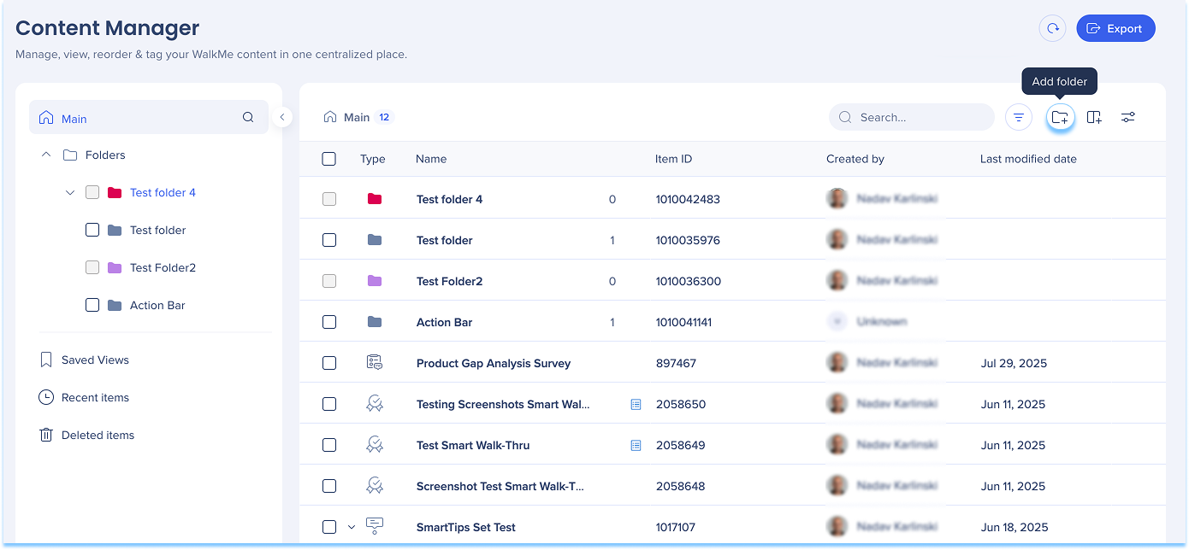Click into the Search input field

click(x=920, y=118)
